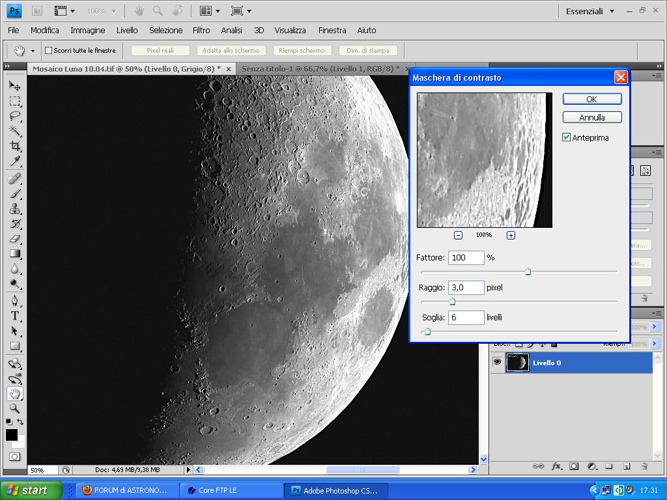Select the Brush tool

pyautogui.click(x=14, y=194)
